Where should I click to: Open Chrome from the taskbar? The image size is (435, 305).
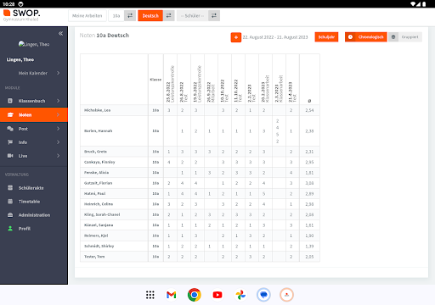[x=195, y=295]
